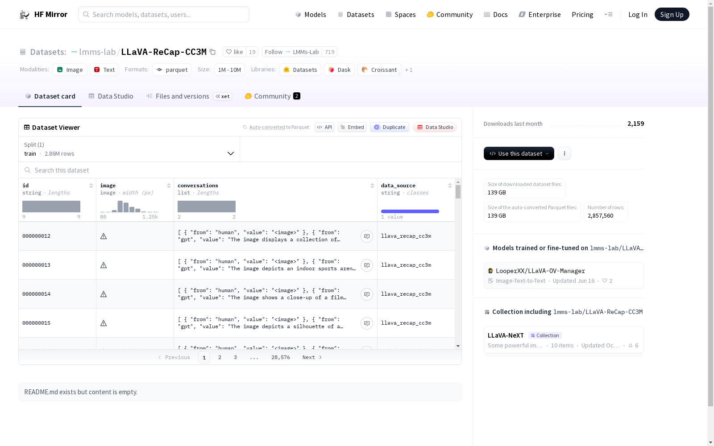Open the Use this dataset dropdown

519,153
